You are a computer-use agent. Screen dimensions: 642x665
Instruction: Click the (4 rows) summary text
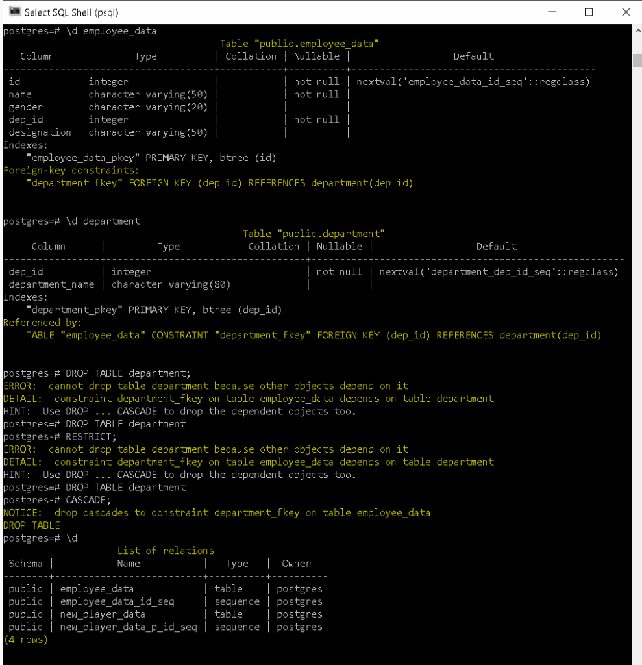click(25, 639)
